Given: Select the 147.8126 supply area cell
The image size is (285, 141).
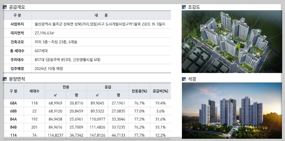Looking at the screenshot, I should [98, 135].
